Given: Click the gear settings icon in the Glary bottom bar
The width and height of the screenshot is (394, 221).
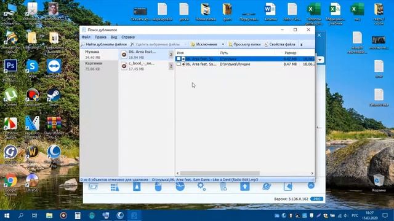Looking at the screenshot, I should point(201,187).
